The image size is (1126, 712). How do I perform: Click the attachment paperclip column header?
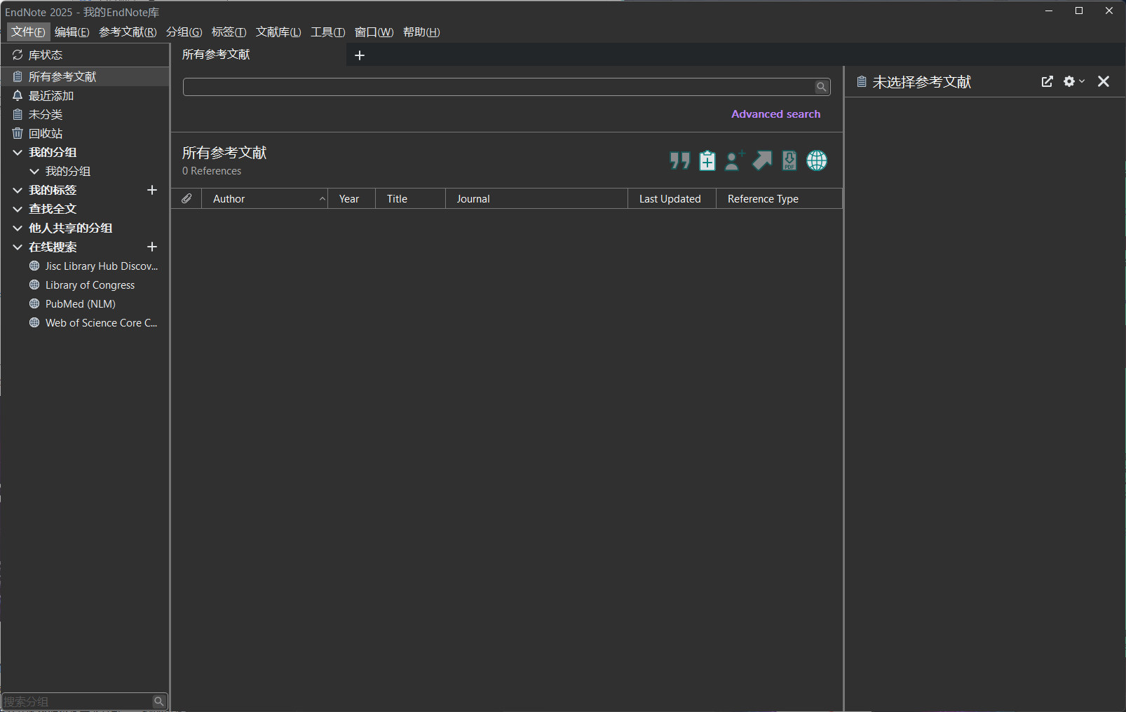click(186, 198)
